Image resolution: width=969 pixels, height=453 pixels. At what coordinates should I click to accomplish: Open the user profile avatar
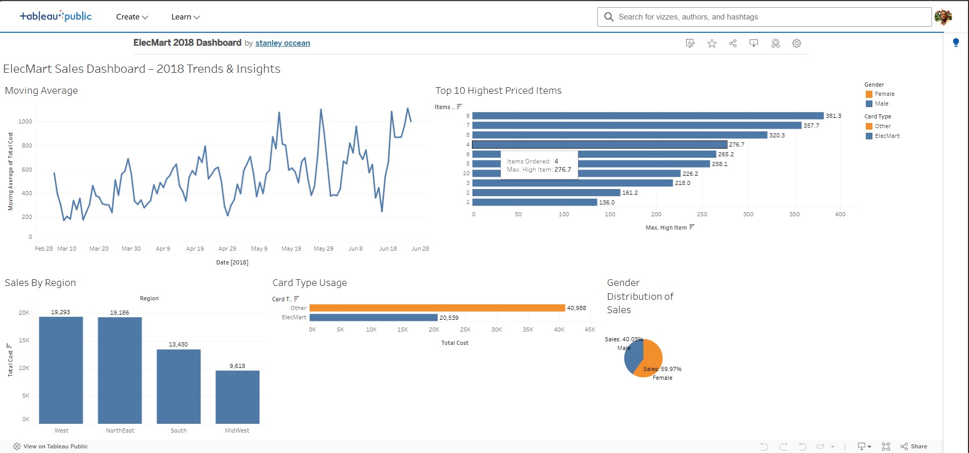click(943, 17)
